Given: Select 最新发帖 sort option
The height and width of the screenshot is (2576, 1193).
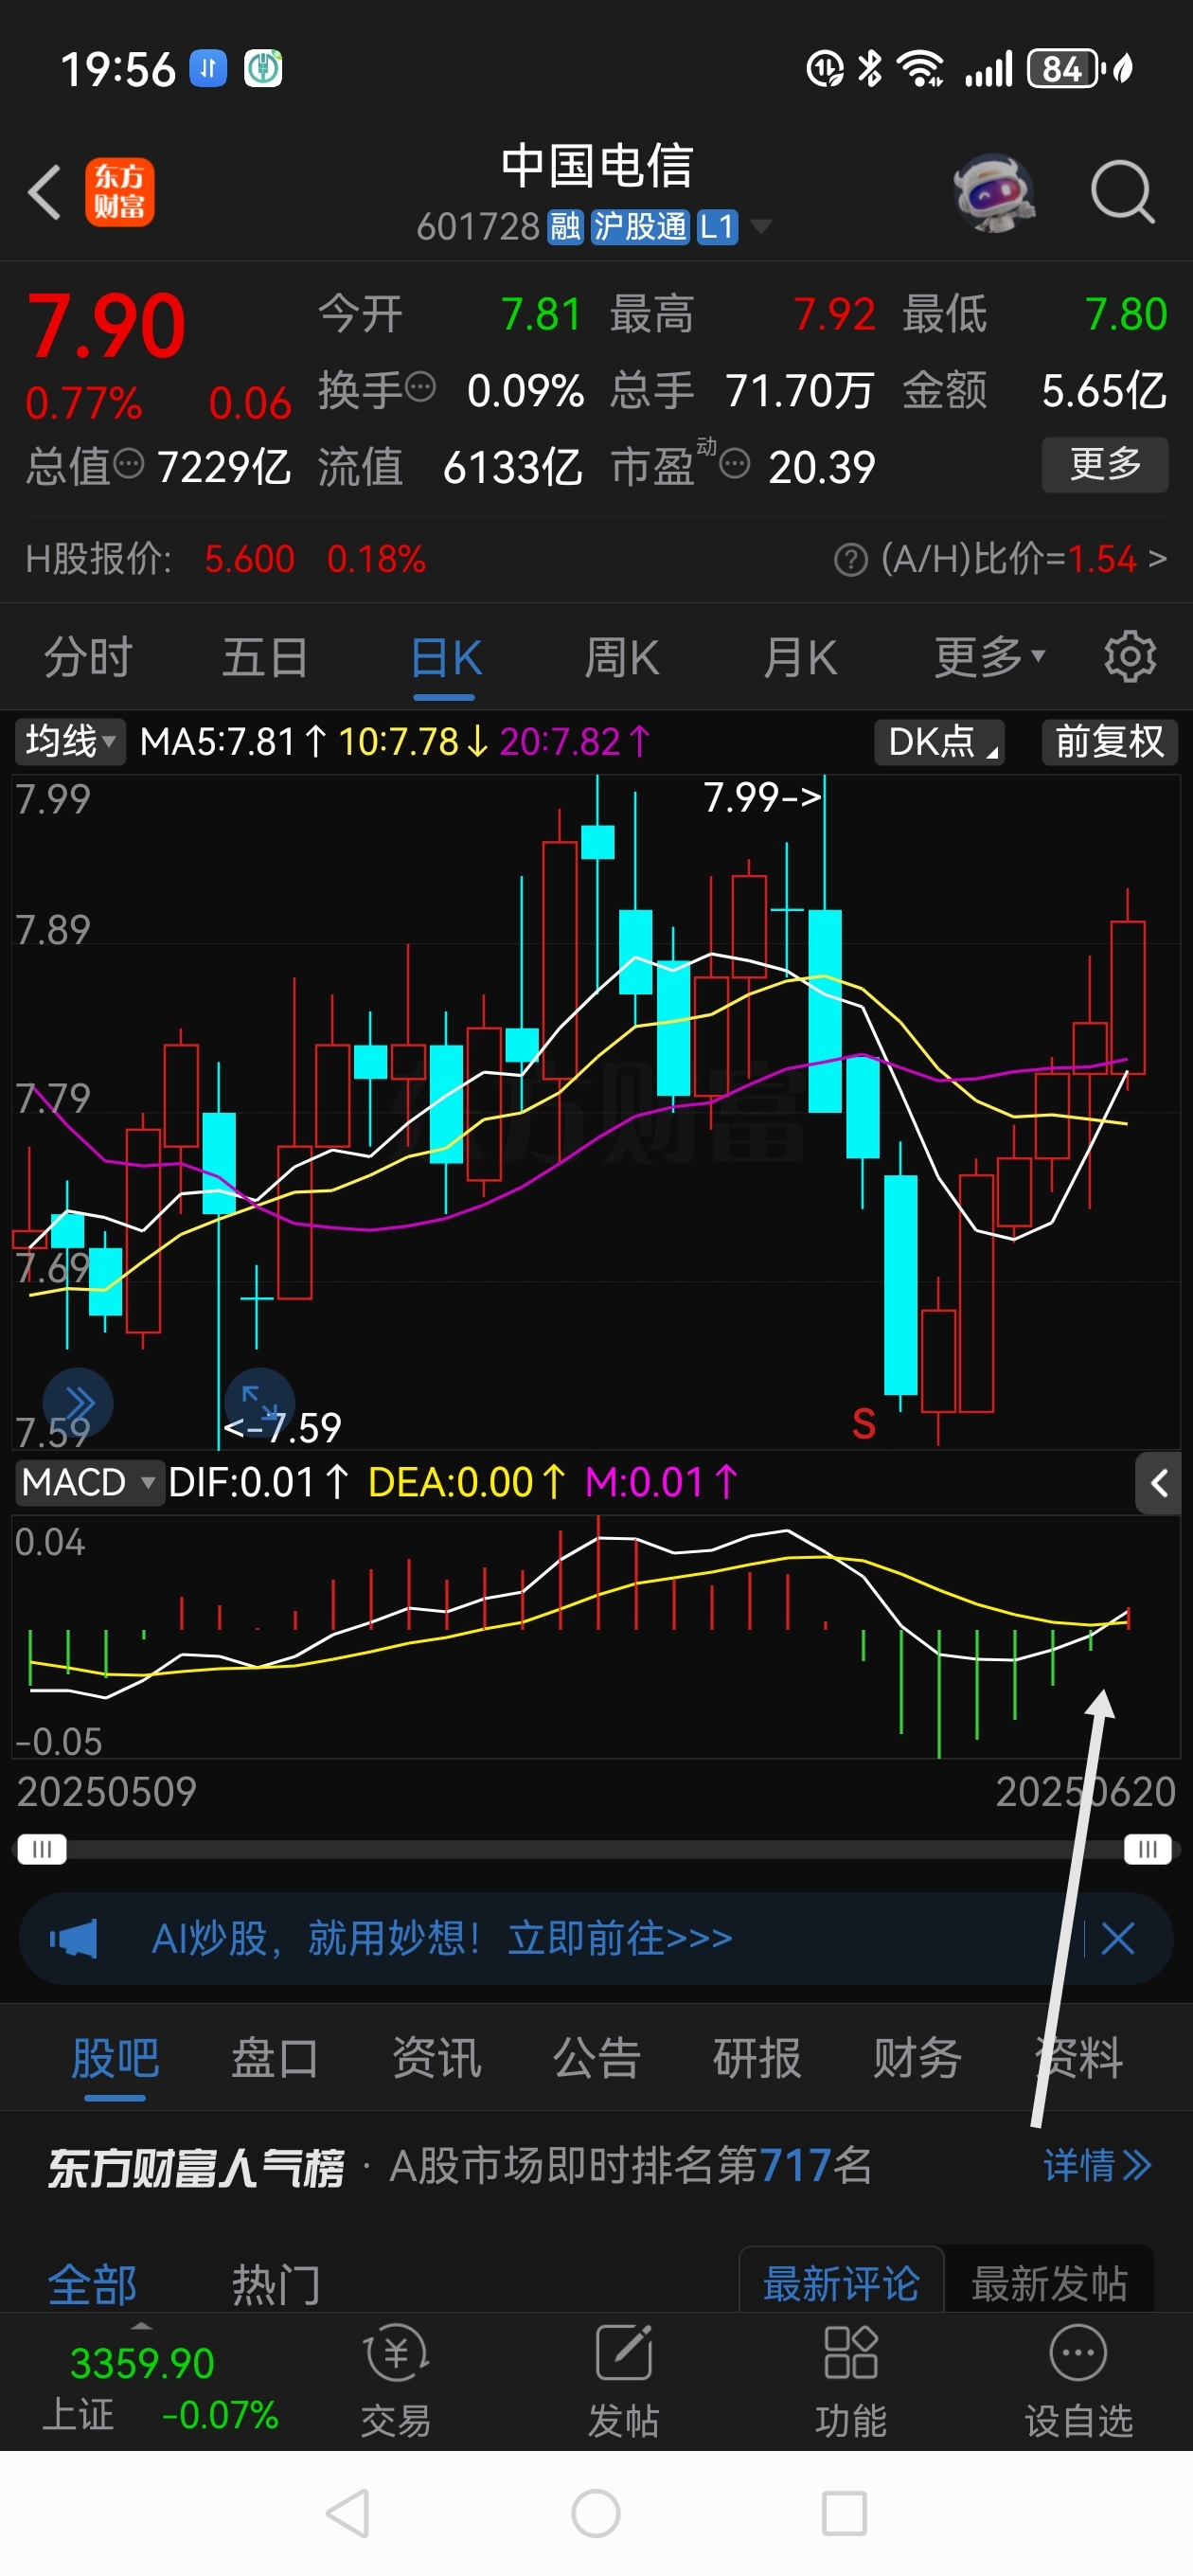Looking at the screenshot, I should coord(1049,2284).
